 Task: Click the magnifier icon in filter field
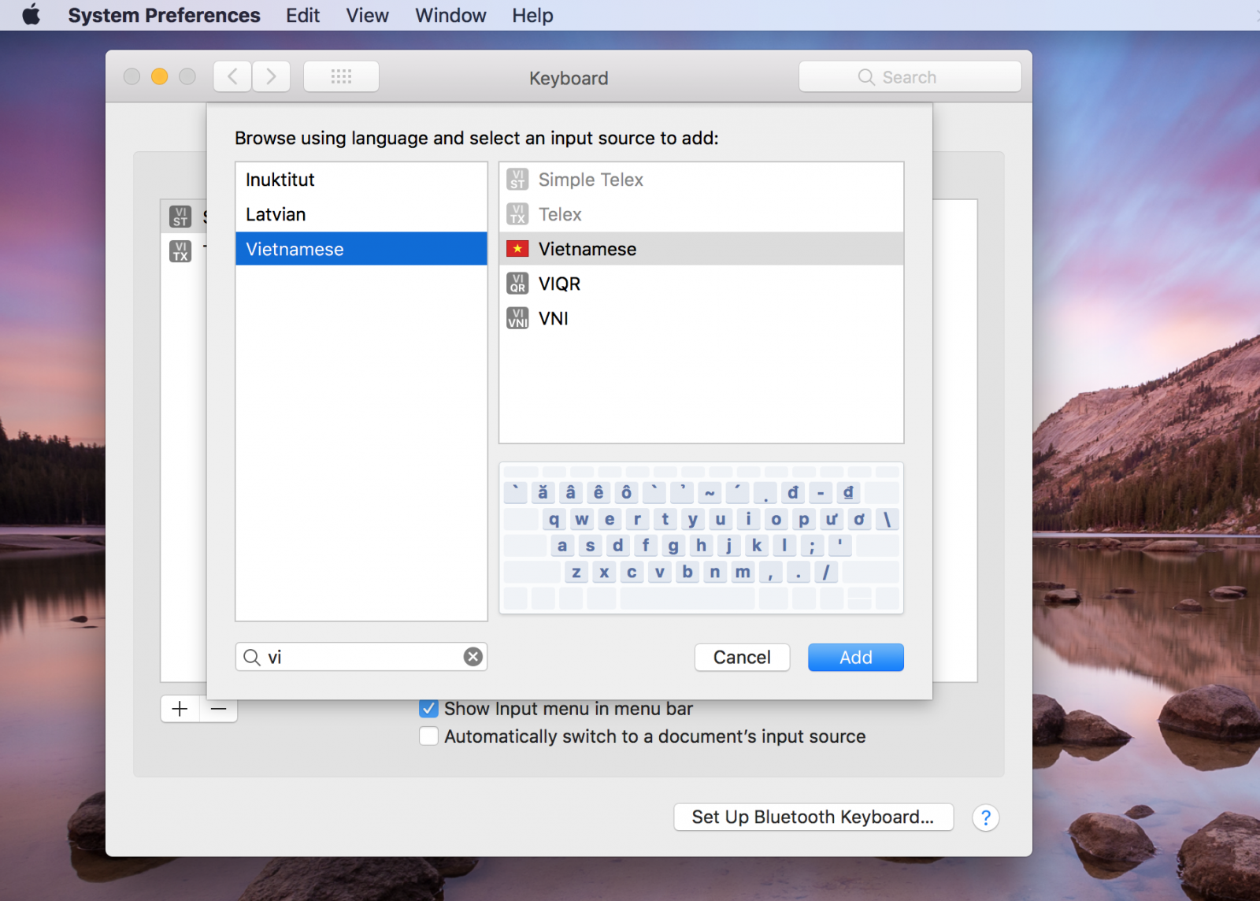click(252, 657)
